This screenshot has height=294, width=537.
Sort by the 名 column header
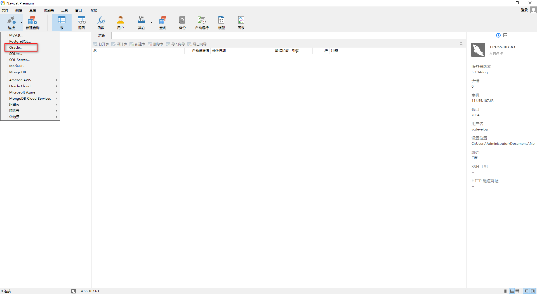[x=138, y=51]
